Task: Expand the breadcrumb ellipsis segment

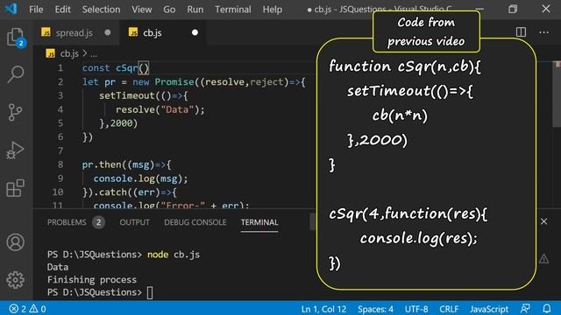Action: coord(94,54)
